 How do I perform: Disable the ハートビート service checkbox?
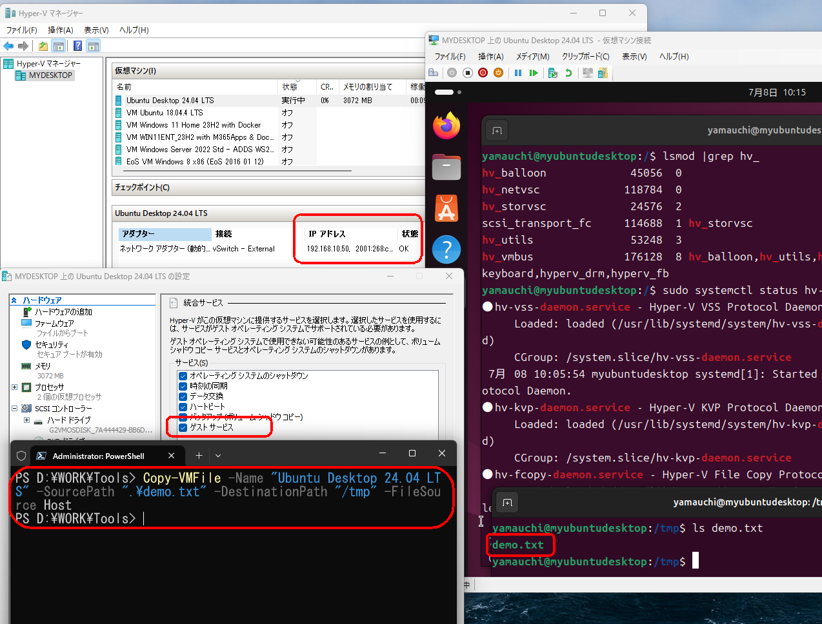(x=183, y=407)
